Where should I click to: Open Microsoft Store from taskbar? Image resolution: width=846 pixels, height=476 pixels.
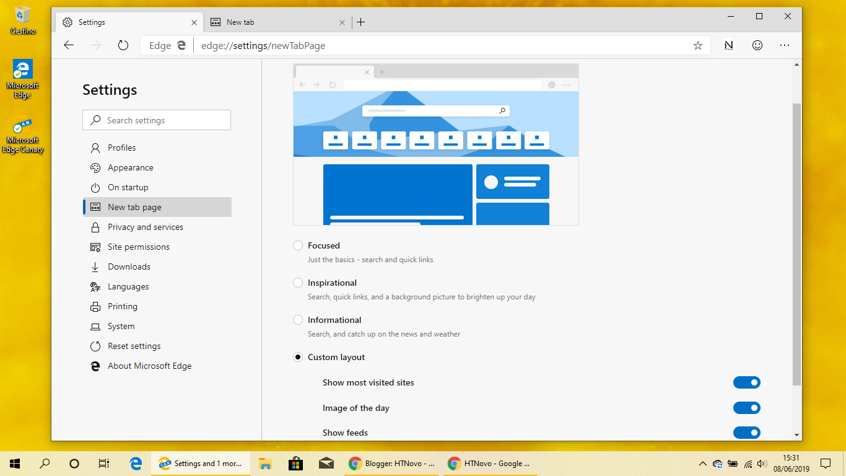click(x=295, y=464)
